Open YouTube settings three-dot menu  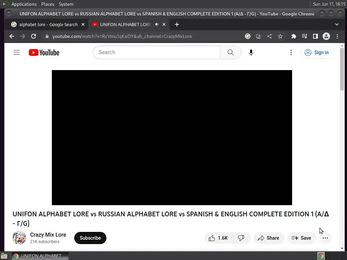[291, 52]
